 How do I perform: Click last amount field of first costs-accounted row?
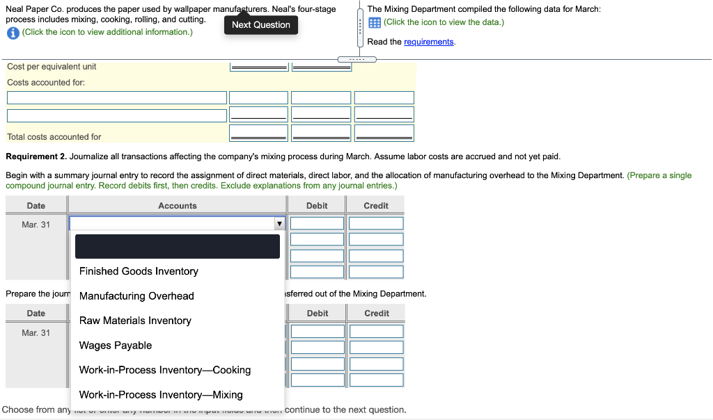[384, 97]
